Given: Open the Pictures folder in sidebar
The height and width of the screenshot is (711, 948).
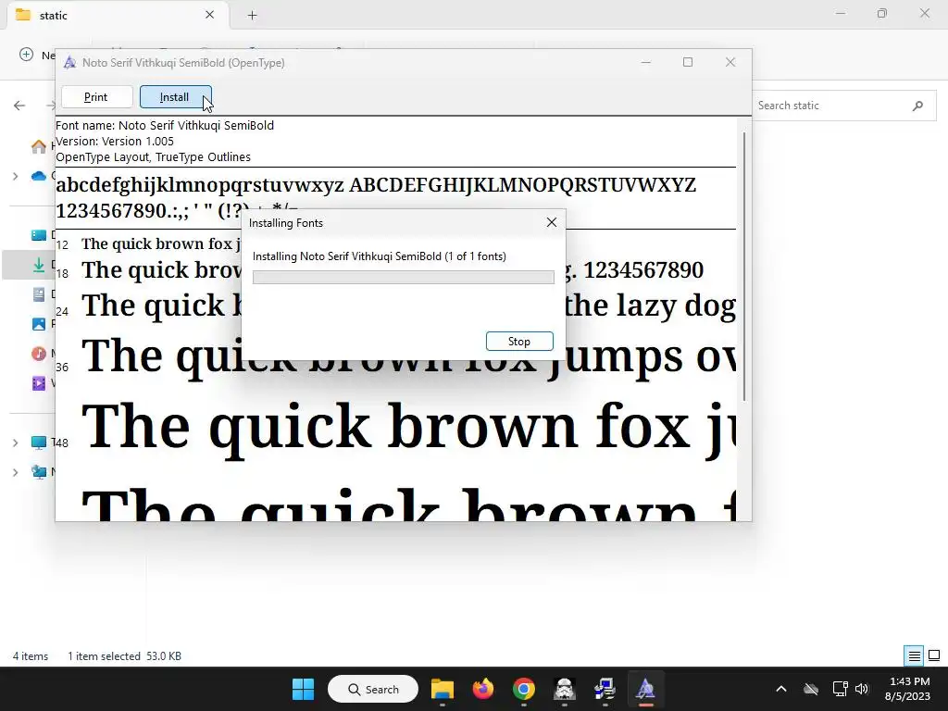Looking at the screenshot, I should tap(39, 324).
